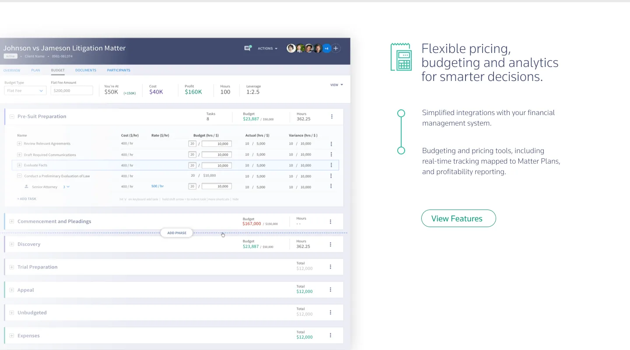Screen dimensions: 630x350
Task: Expand the Expenses section
Action: 12,336
